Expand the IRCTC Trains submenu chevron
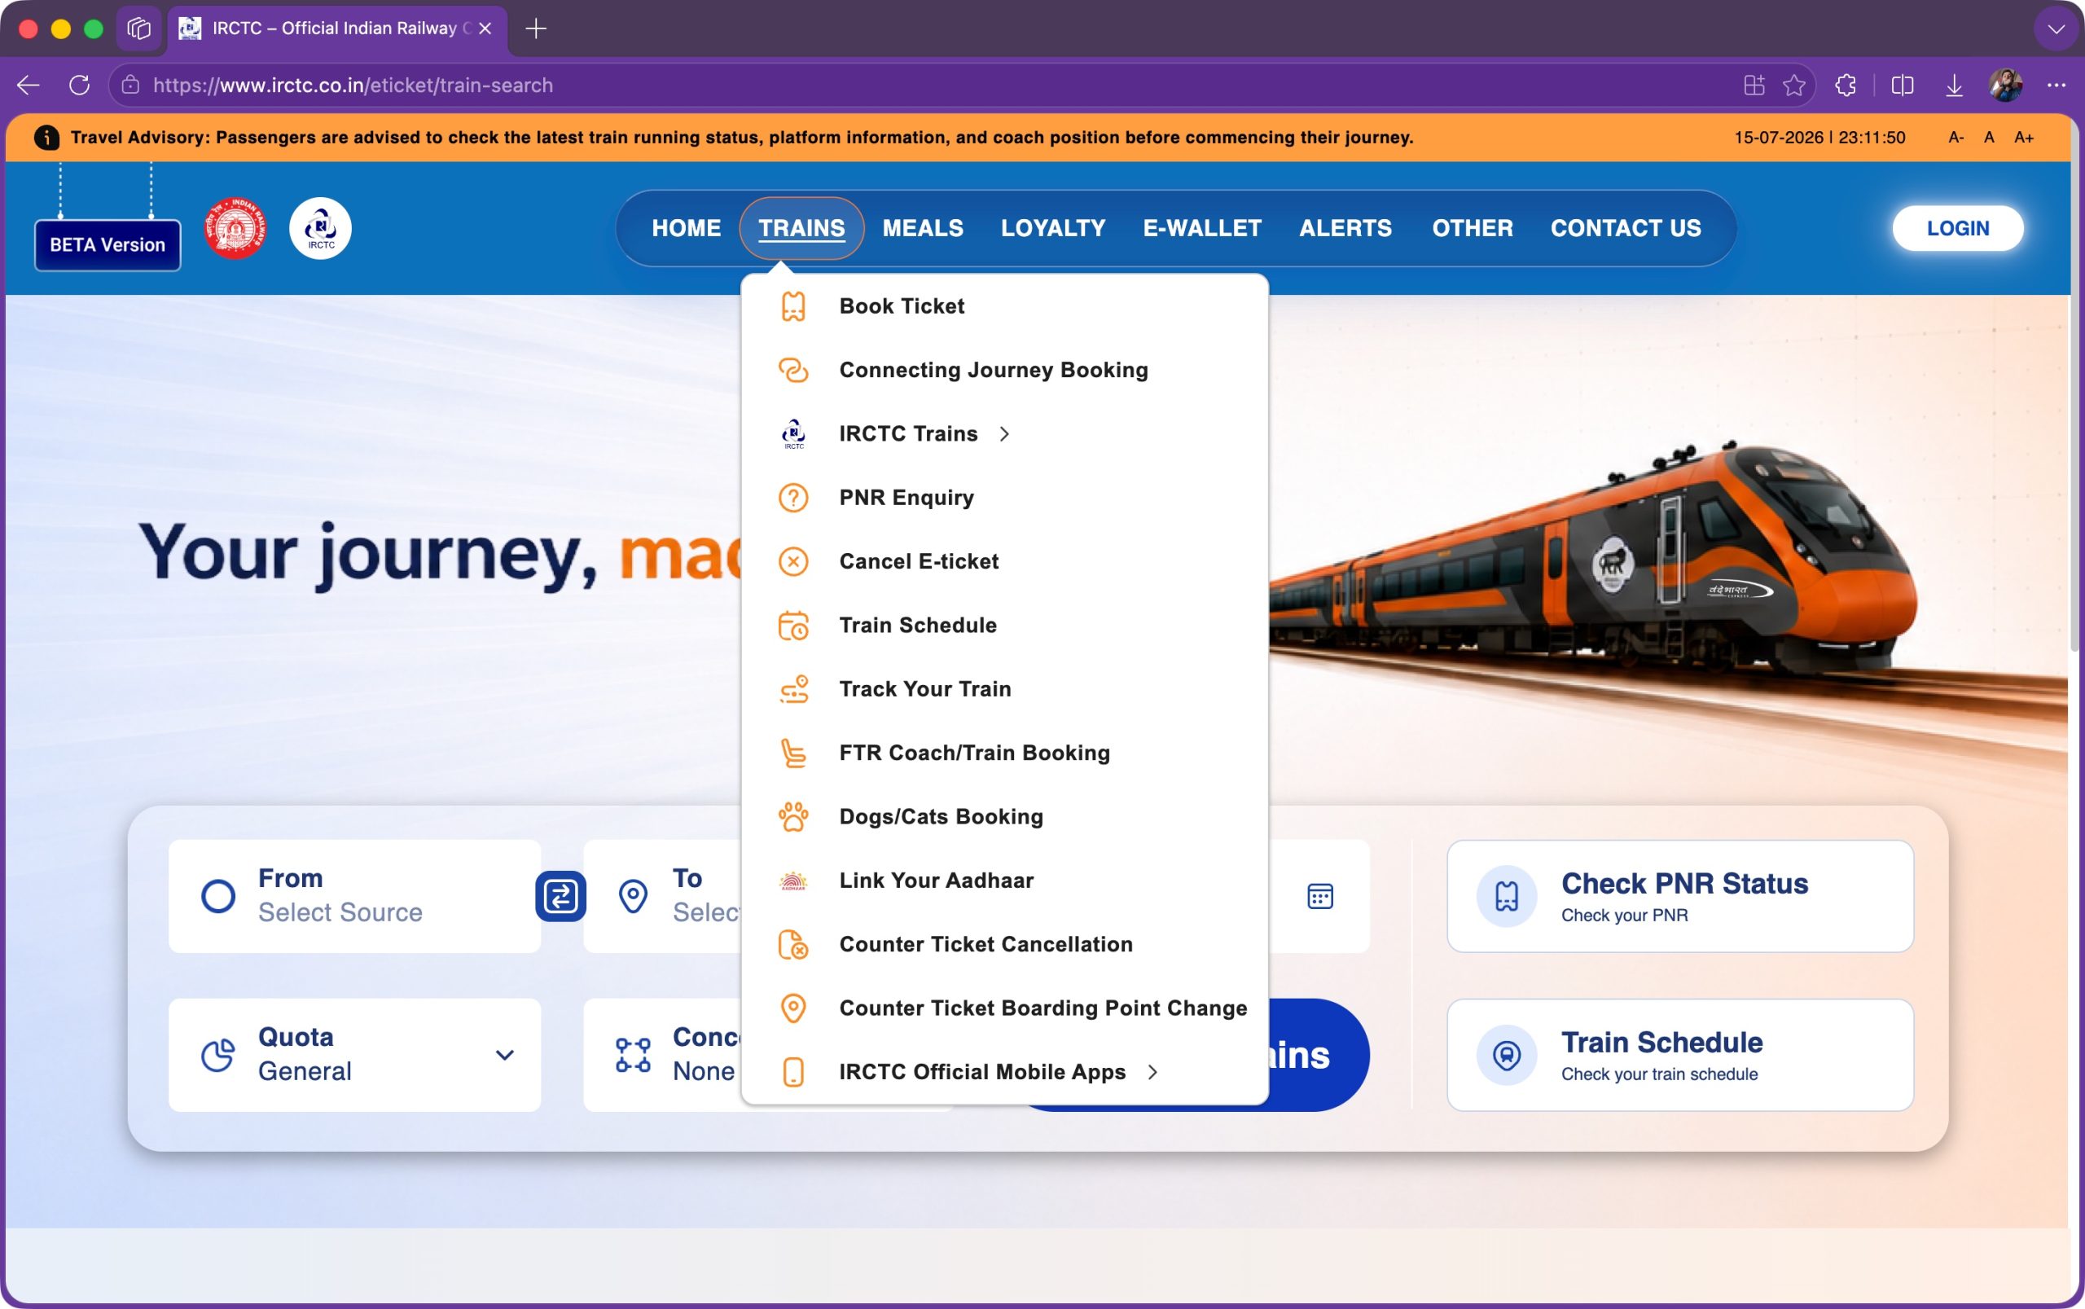This screenshot has height=1309, width=2085. tap(1004, 433)
